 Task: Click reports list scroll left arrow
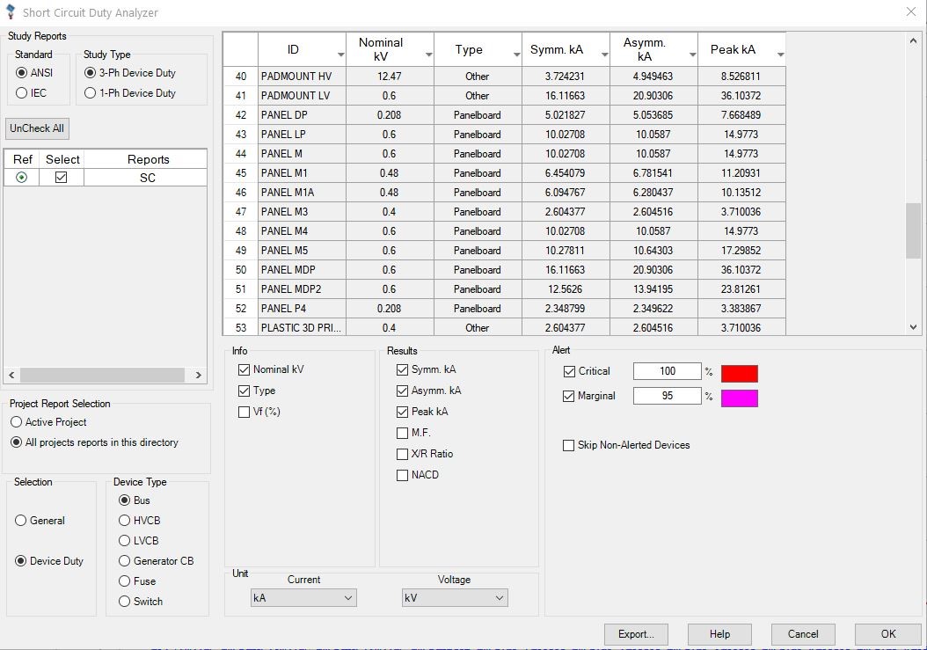pos(11,375)
